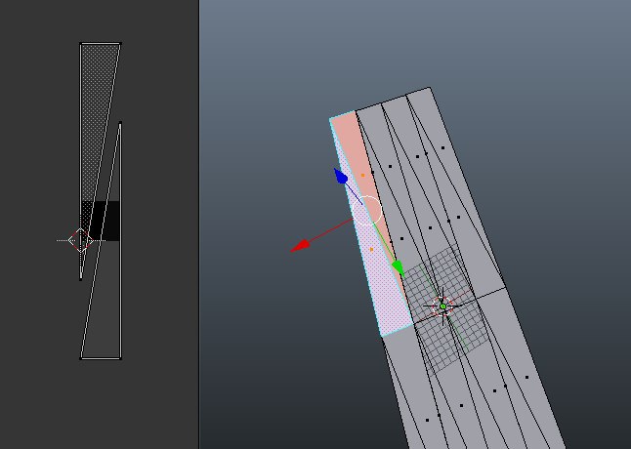
Task: Click the lower orange face-center dot
Action: pos(371,250)
